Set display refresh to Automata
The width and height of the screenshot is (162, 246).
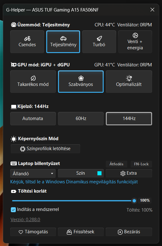(x=33, y=119)
